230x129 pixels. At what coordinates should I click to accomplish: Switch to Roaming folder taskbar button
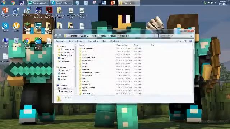(129, 3)
